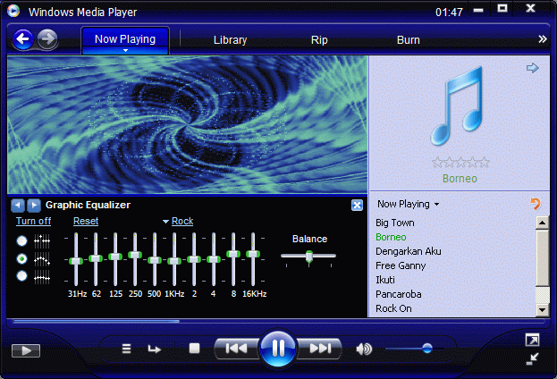Screen dimensions: 557x379
Task: Go to the previous track
Action: pos(236,349)
